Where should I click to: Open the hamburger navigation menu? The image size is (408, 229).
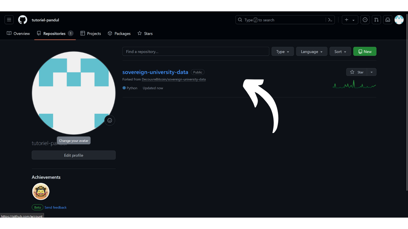(9, 20)
